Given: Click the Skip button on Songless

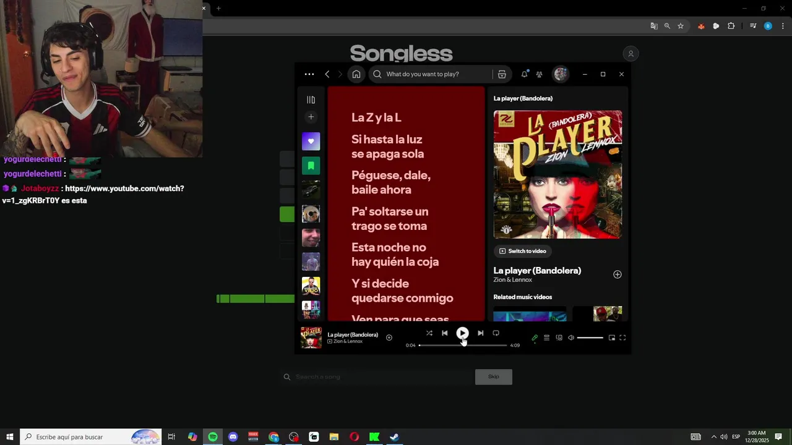Looking at the screenshot, I should point(493,377).
